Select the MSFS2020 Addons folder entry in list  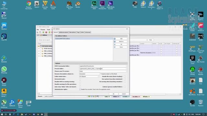(x=84, y=39)
